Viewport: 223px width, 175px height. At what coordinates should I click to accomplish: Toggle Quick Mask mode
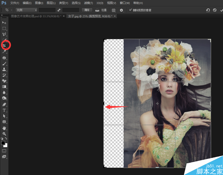[4, 151]
